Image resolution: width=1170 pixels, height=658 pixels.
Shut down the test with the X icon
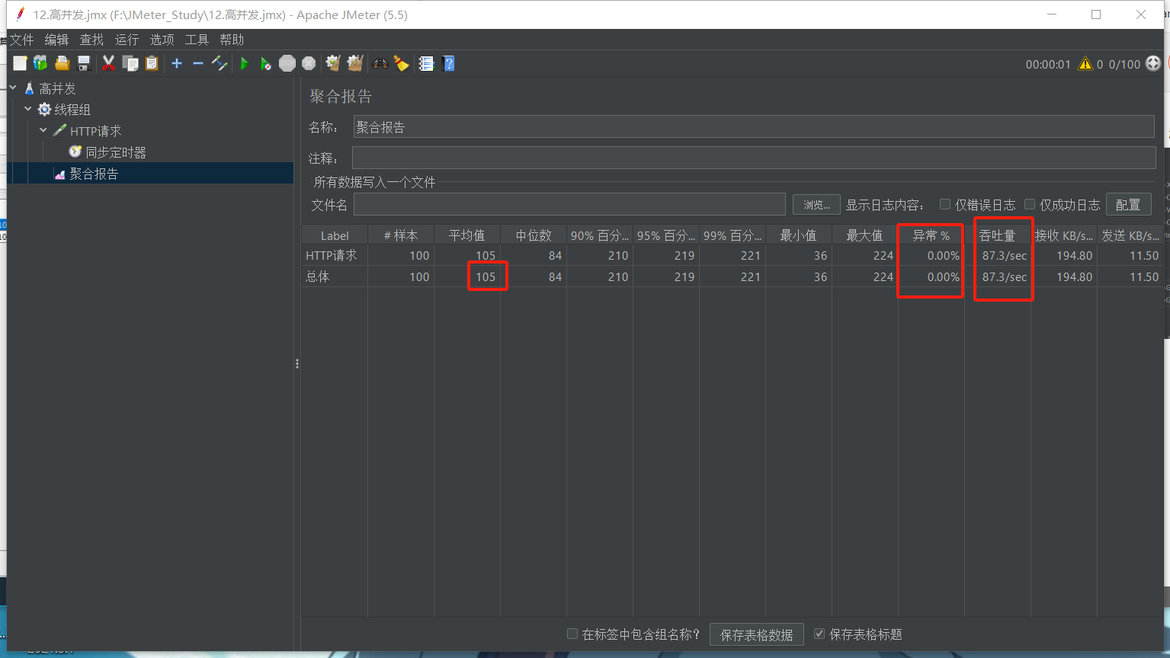pos(309,63)
